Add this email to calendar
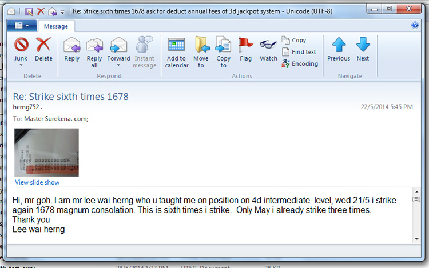Viewport: 429px width, 268px height. point(177,53)
